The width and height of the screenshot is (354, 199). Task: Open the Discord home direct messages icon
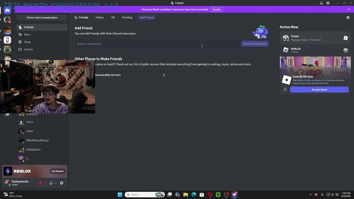(7, 11)
